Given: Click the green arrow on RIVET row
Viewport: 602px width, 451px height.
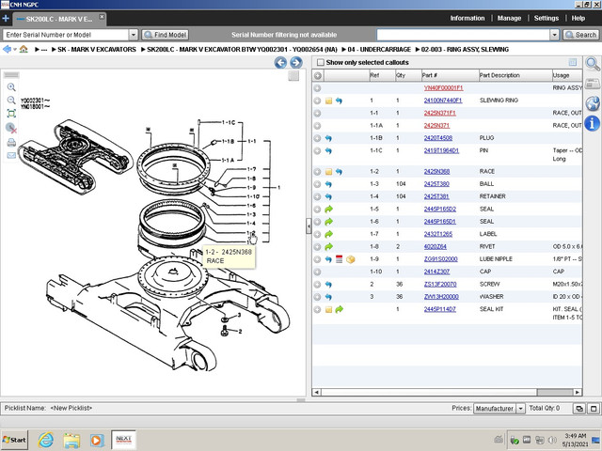Looking at the screenshot, I should tap(328, 246).
